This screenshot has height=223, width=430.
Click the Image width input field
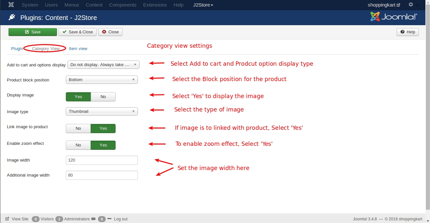pos(102,160)
